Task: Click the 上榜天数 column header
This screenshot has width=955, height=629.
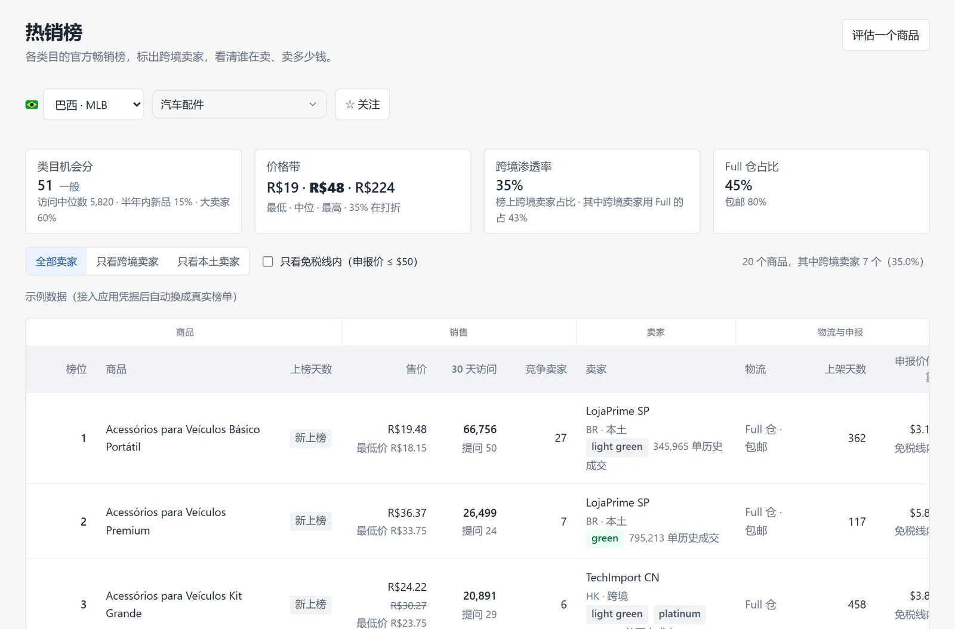Action: [311, 369]
